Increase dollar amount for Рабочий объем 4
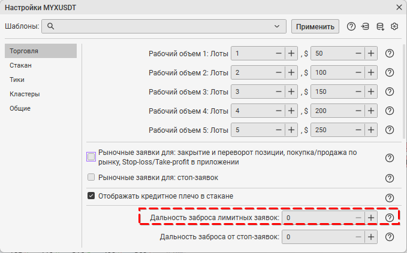The image size is (407, 253). [371, 111]
